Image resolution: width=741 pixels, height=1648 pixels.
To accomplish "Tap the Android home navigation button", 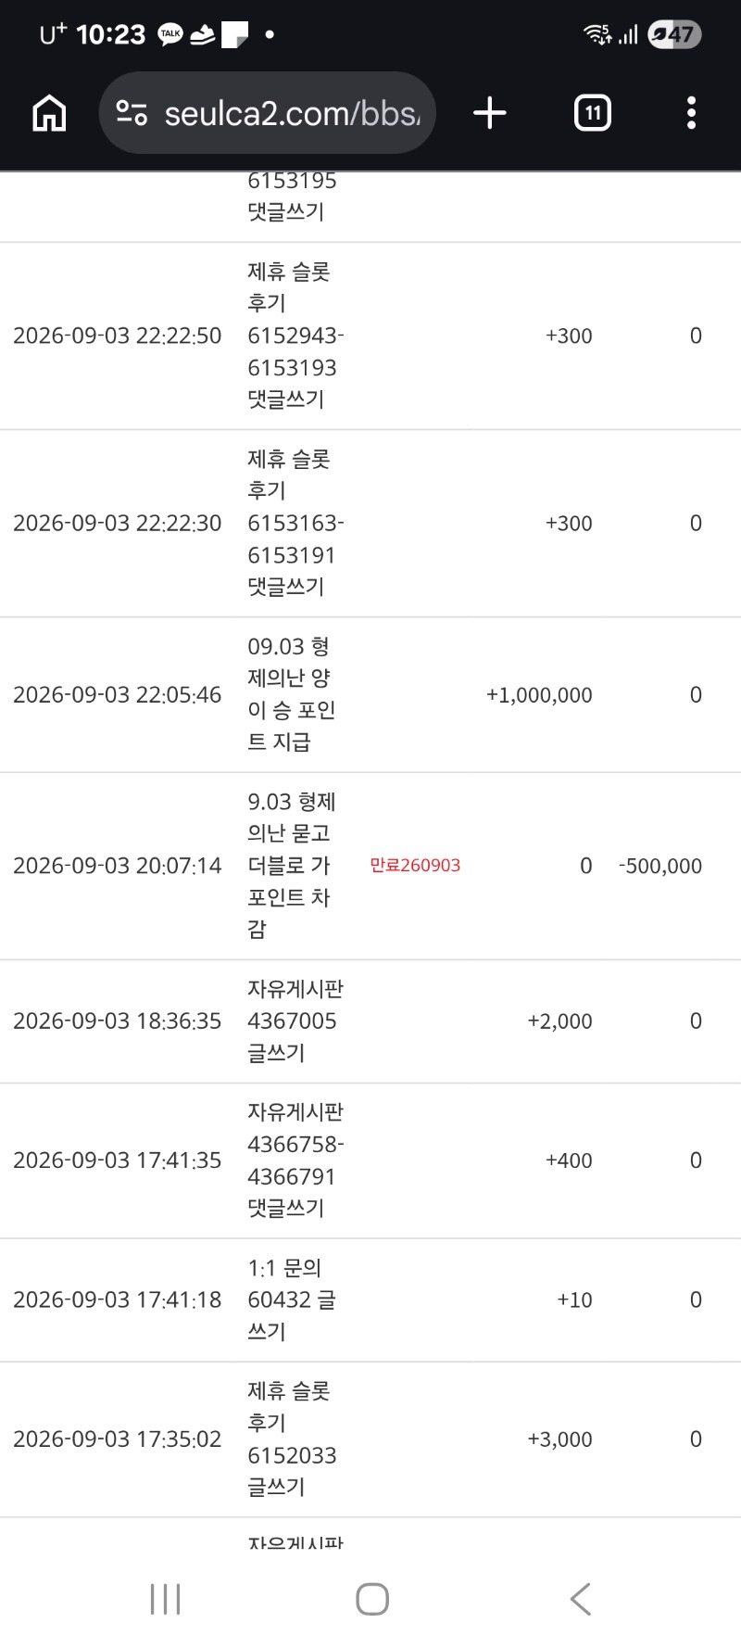I will 372,1599.
